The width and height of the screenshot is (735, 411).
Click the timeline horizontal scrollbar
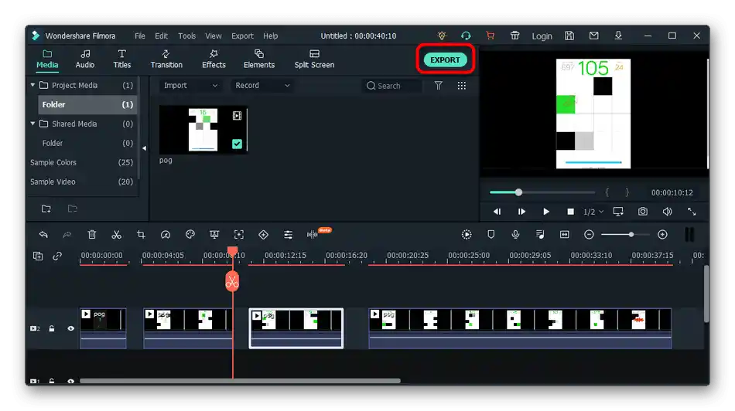click(x=240, y=381)
